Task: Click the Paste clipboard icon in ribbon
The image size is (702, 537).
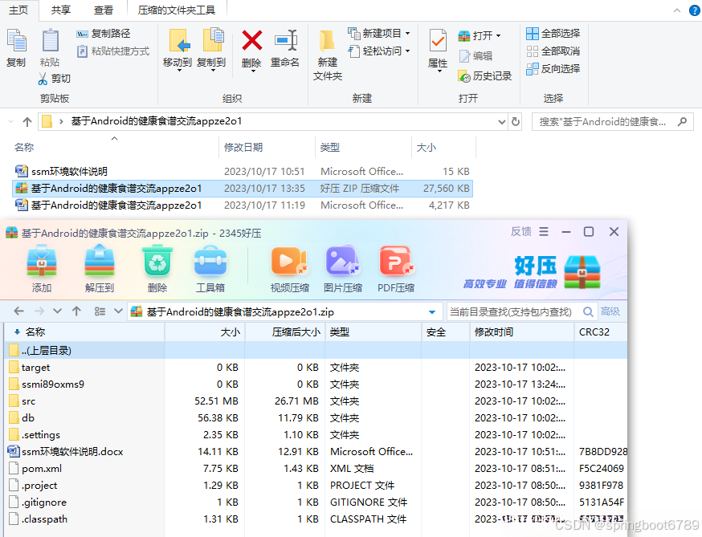Action: [x=50, y=40]
